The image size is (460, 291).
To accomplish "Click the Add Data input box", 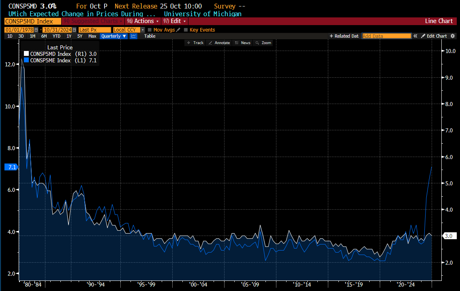I will pos(386,36).
